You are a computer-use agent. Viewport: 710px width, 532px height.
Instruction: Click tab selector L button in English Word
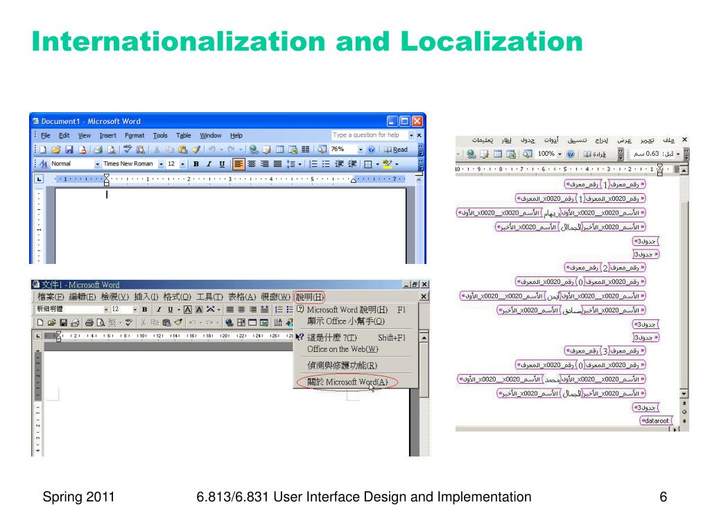tap(40, 179)
